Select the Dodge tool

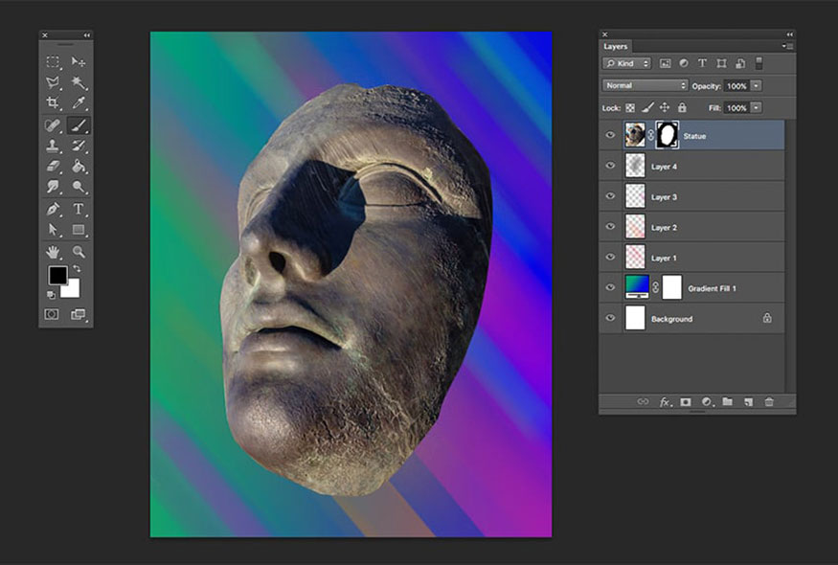pos(79,187)
